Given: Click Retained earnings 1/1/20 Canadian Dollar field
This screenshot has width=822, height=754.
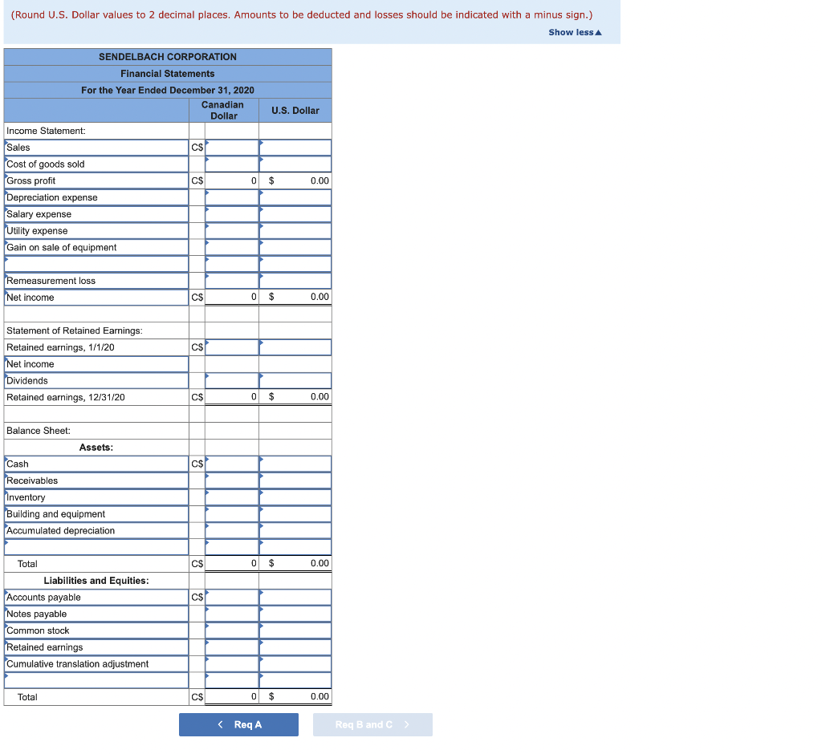Looking at the screenshot, I should (x=232, y=347).
